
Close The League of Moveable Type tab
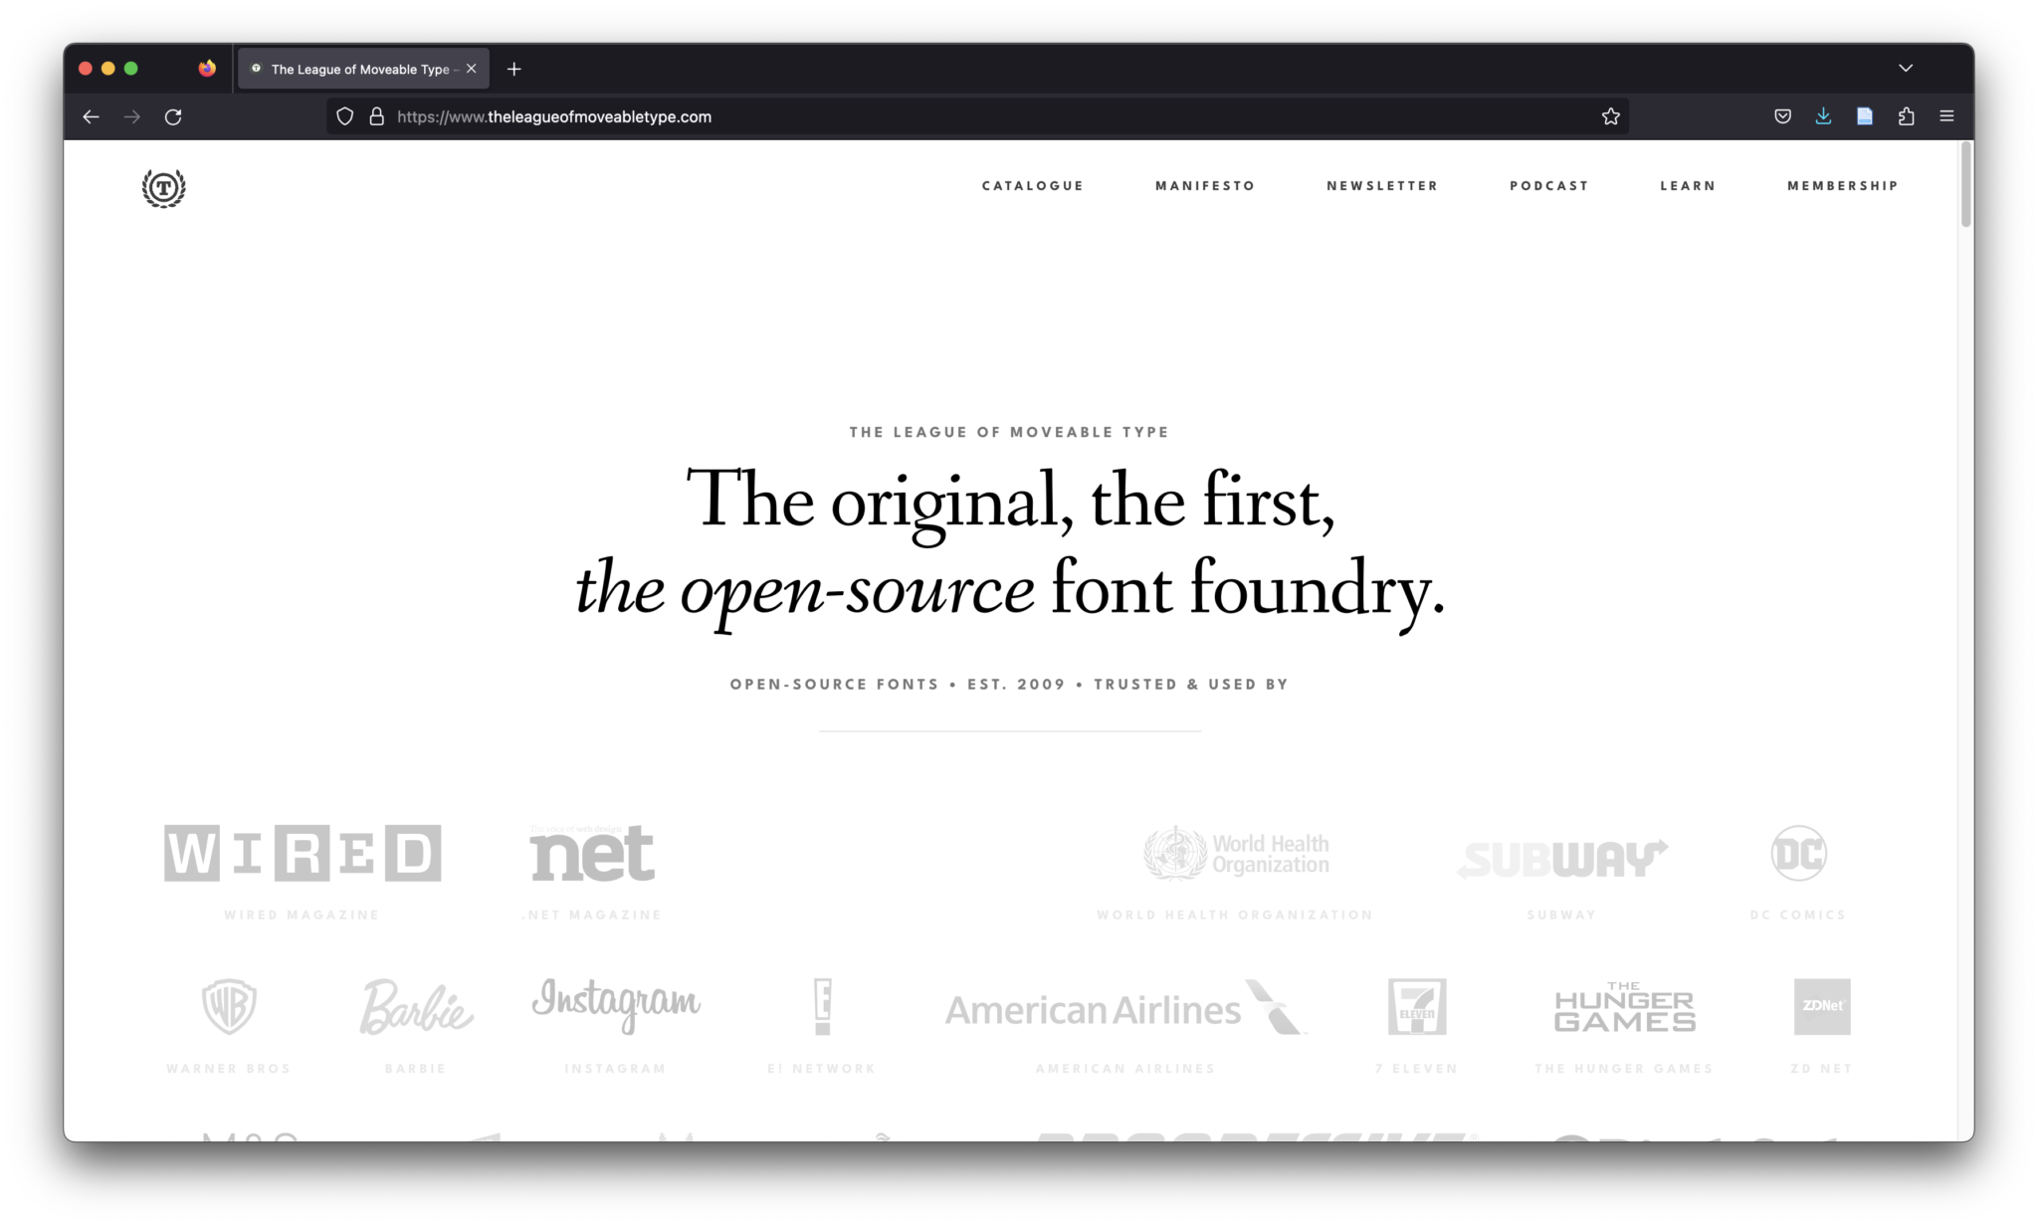point(472,69)
